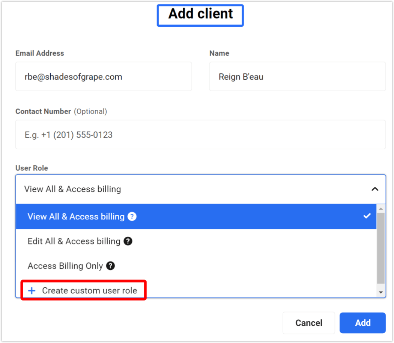This screenshot has width=394, height=343.
Task: Click the Contact Number label
Action: coord(43,111)
